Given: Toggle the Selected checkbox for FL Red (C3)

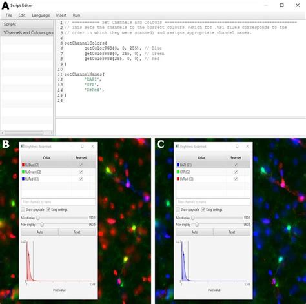Looking at the screenshot, I should pos(81,179).
